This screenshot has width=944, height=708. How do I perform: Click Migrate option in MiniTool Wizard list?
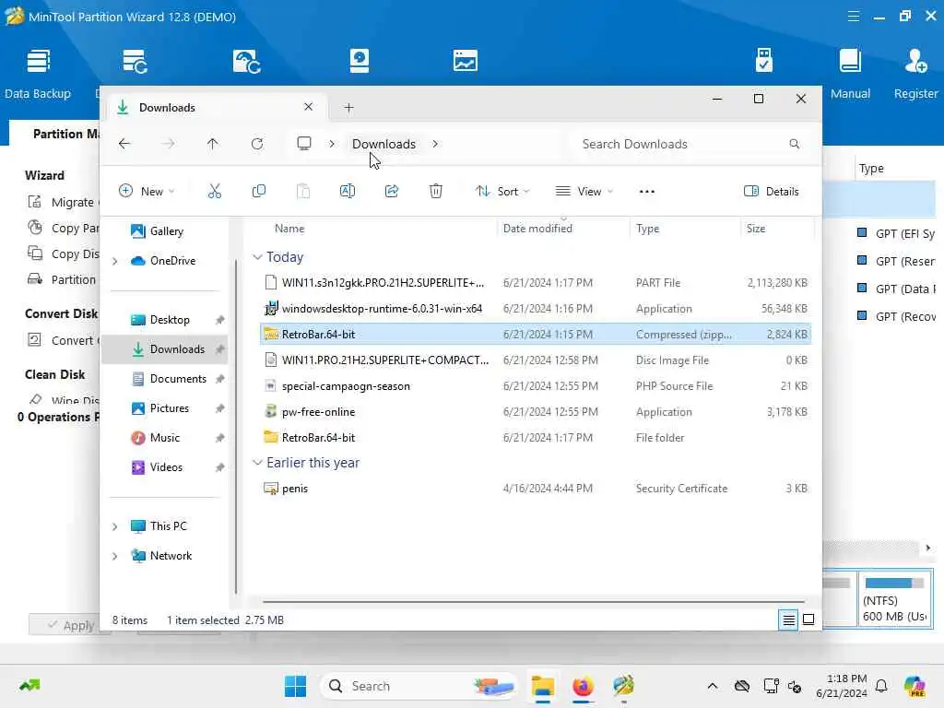[64, 202]
